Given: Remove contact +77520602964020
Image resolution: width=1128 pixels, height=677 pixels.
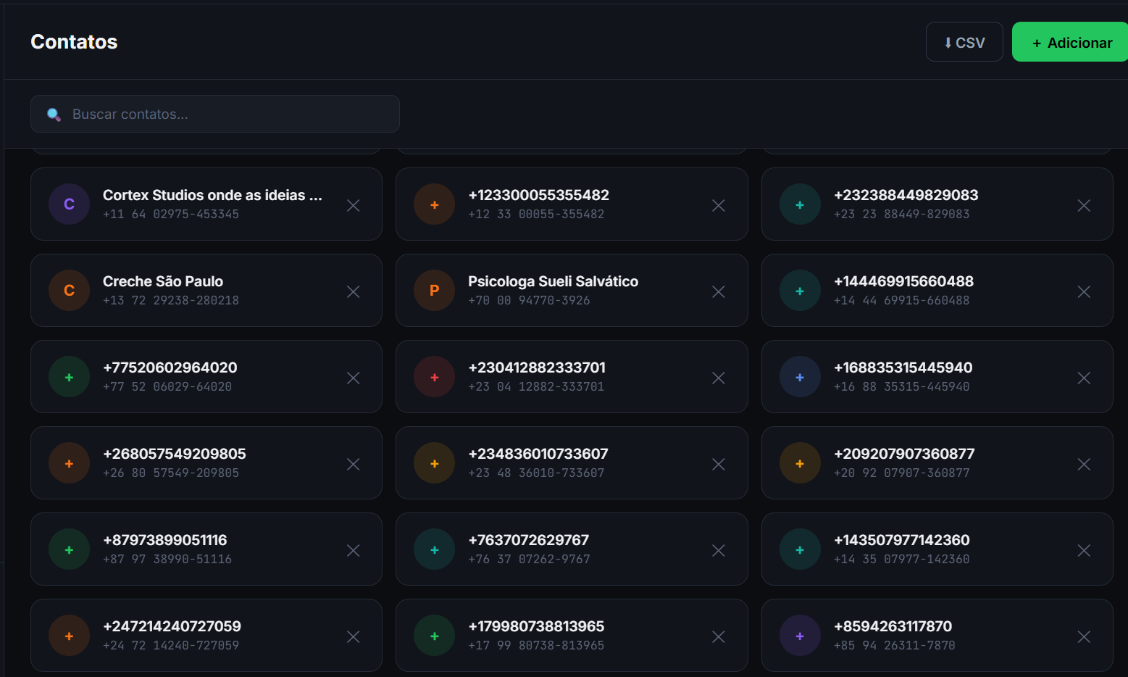Looking at the screenshot, I should pyautogui.click(x=354, y=378).
